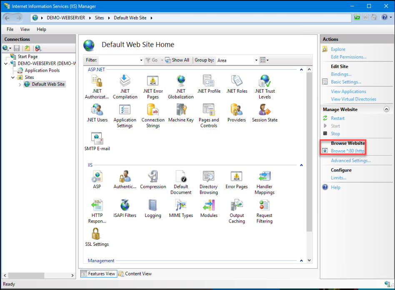Collapse the Sites tree node
This screenshot has width=395, height=290.
pyautogui.click(x=13, y=78)
